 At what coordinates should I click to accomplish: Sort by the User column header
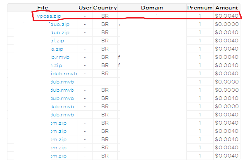click(85, 8)
